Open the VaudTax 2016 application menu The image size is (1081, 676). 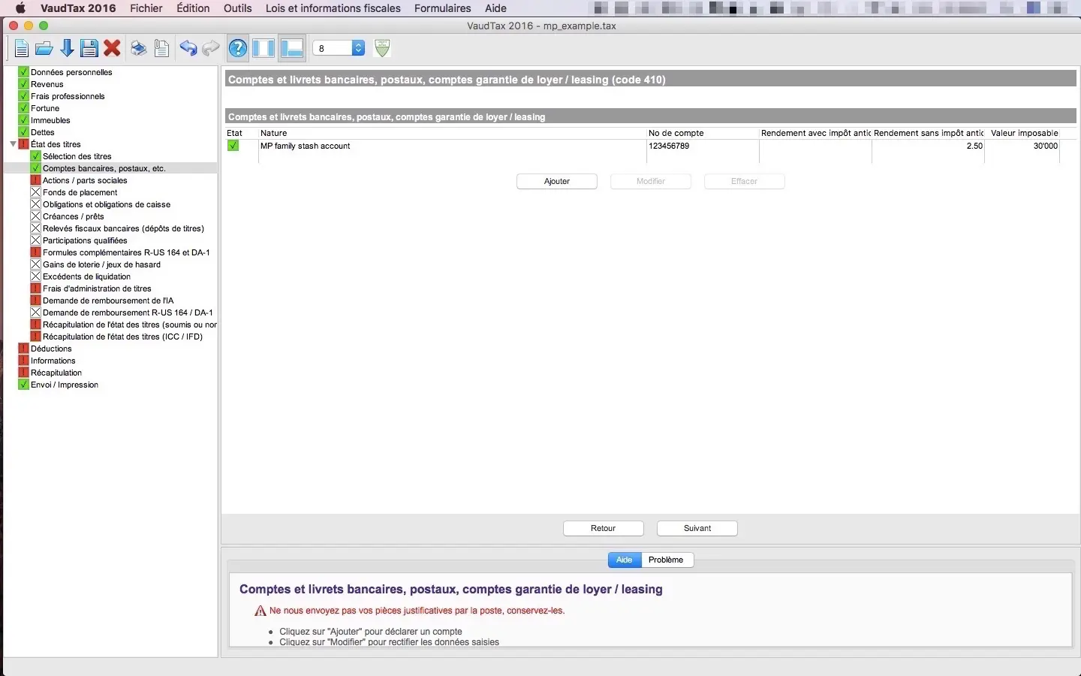point(78,8)
